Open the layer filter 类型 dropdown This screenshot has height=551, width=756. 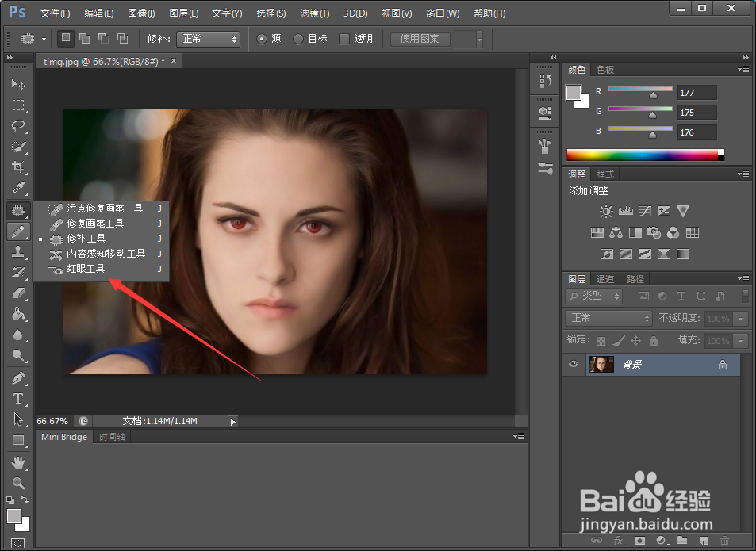594,296
